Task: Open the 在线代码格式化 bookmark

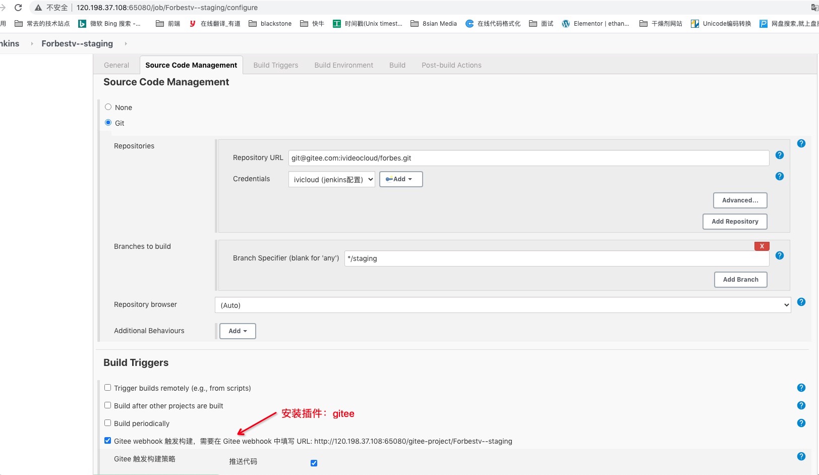Action: point(493,24)
